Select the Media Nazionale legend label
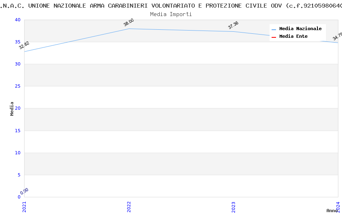The height and width of the screenshot is (221, 342). coord(300,29)
